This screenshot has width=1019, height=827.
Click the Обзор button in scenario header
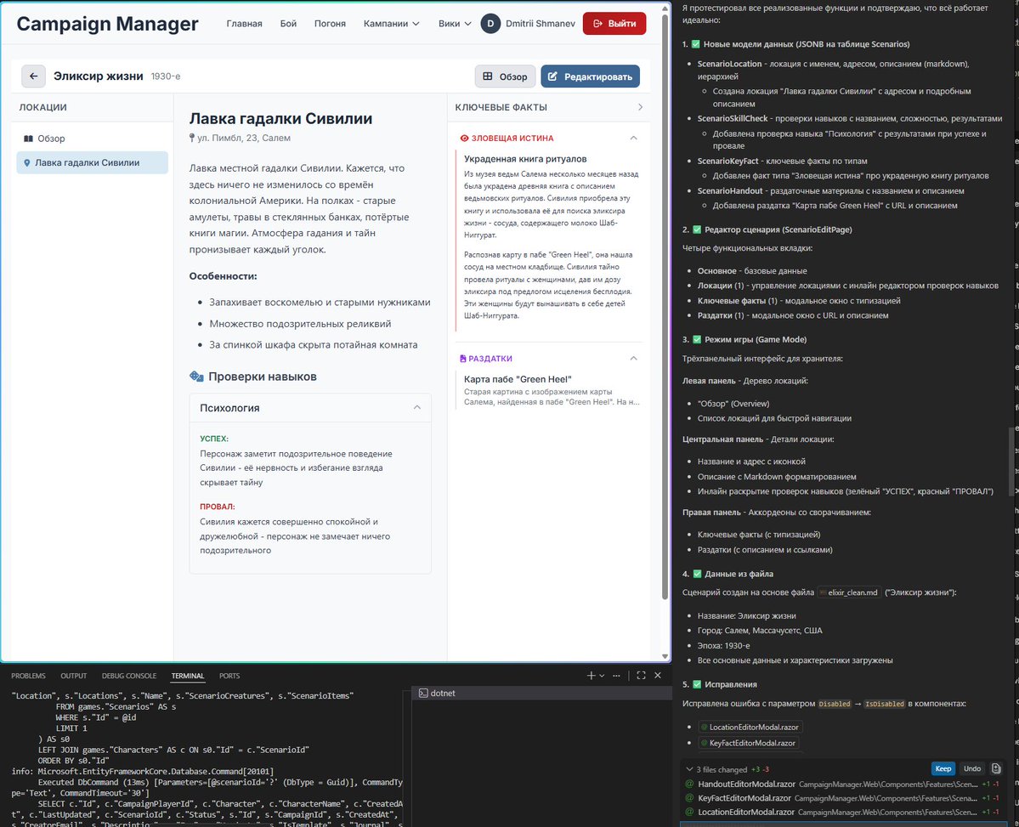click(x=505, y=76)
